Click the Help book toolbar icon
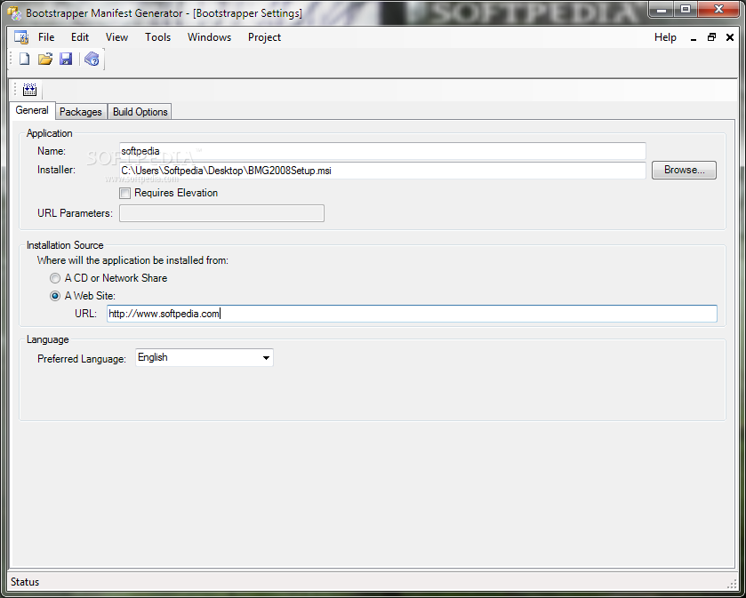746x598 pixels. click(x=92, y=59)
